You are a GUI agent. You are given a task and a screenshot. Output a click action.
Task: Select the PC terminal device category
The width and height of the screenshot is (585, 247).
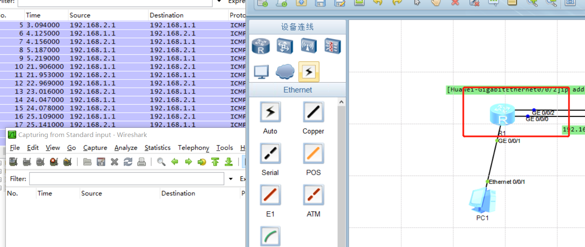(261, 72)
